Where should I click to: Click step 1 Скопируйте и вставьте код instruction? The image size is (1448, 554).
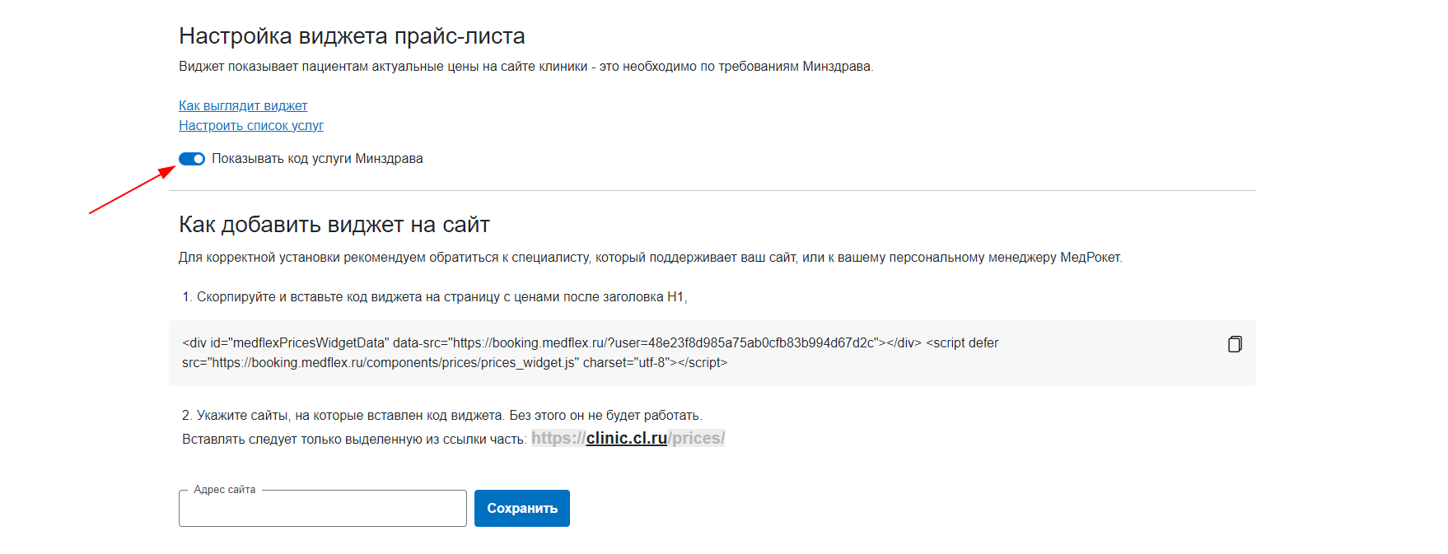point(435,296)
